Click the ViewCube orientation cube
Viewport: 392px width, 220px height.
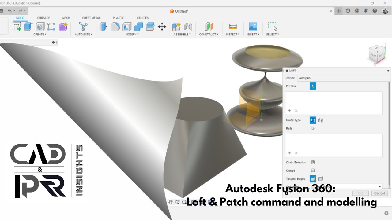coord(378,54)
